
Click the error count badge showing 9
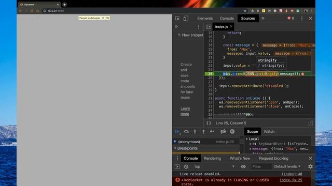pyautogui.click(x=290, y=19)
